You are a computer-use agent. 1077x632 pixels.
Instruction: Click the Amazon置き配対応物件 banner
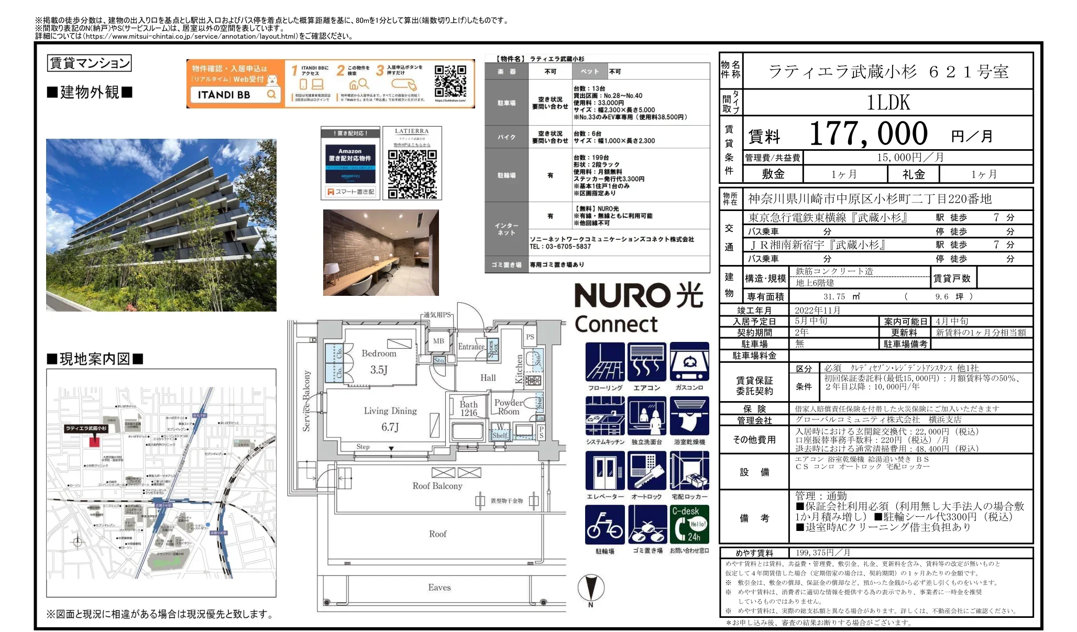350,162
